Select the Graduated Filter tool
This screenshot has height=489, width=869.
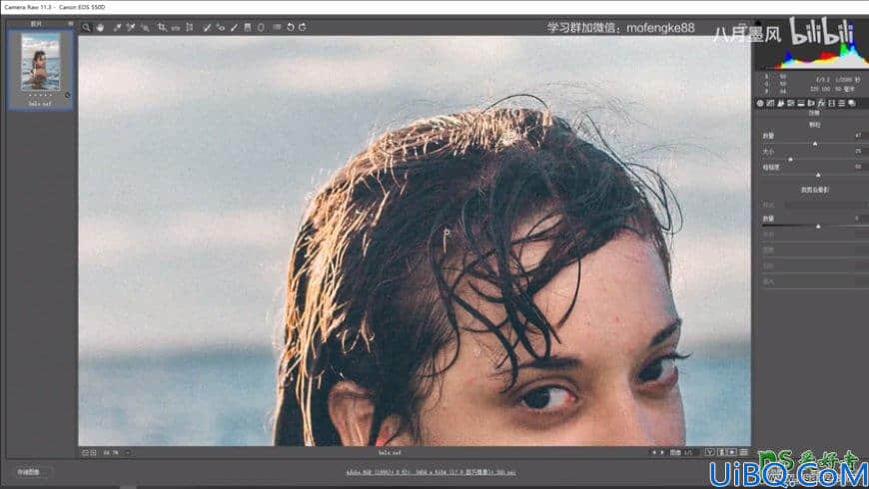coord(248,27)
